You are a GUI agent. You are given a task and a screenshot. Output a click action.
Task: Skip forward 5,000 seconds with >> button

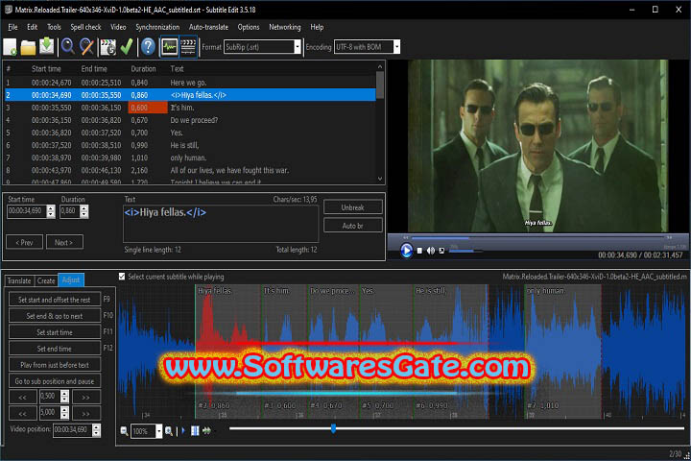pos(86,413)
